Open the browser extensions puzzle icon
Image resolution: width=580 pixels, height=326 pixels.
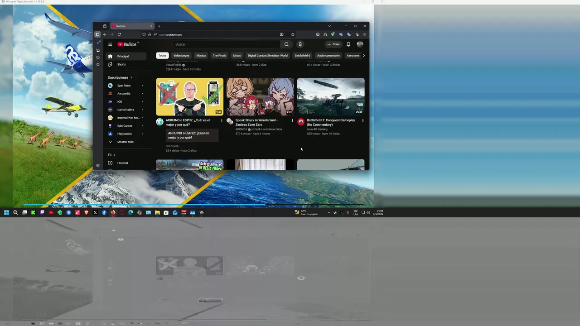click(x=325, y=34)
